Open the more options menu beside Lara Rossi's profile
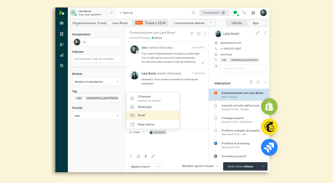This screenshot has height=183, width=333. (x=265, y=33)
